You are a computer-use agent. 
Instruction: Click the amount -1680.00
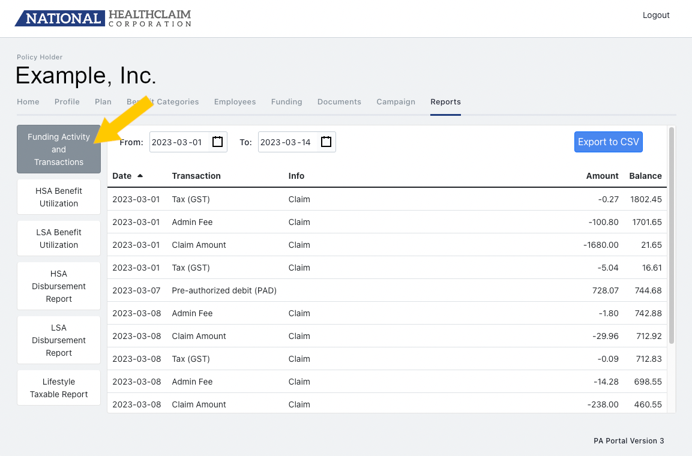point(601,245)
